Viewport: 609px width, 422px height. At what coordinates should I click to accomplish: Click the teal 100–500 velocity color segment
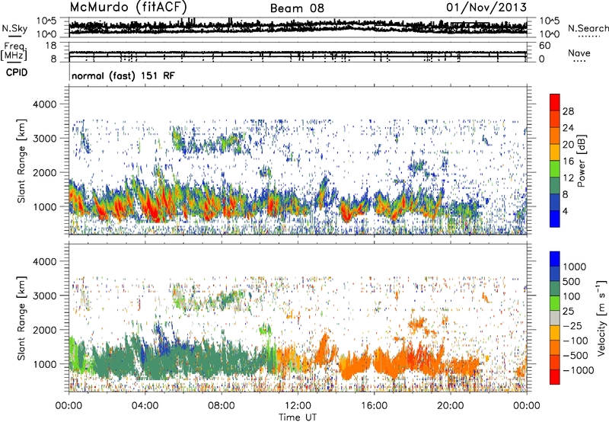(555, 289)
